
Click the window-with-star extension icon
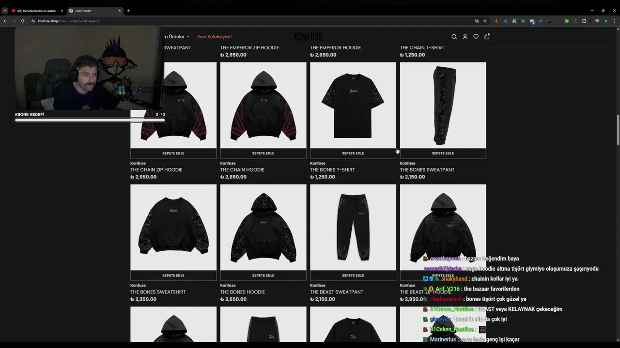pos(532,21)
